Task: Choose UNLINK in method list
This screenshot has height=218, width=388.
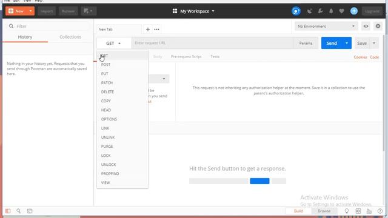Action: tap(122, 137)
